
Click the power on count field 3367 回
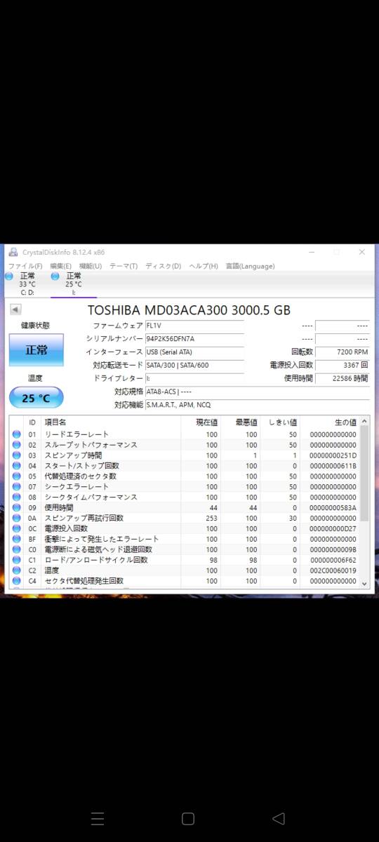343,366
